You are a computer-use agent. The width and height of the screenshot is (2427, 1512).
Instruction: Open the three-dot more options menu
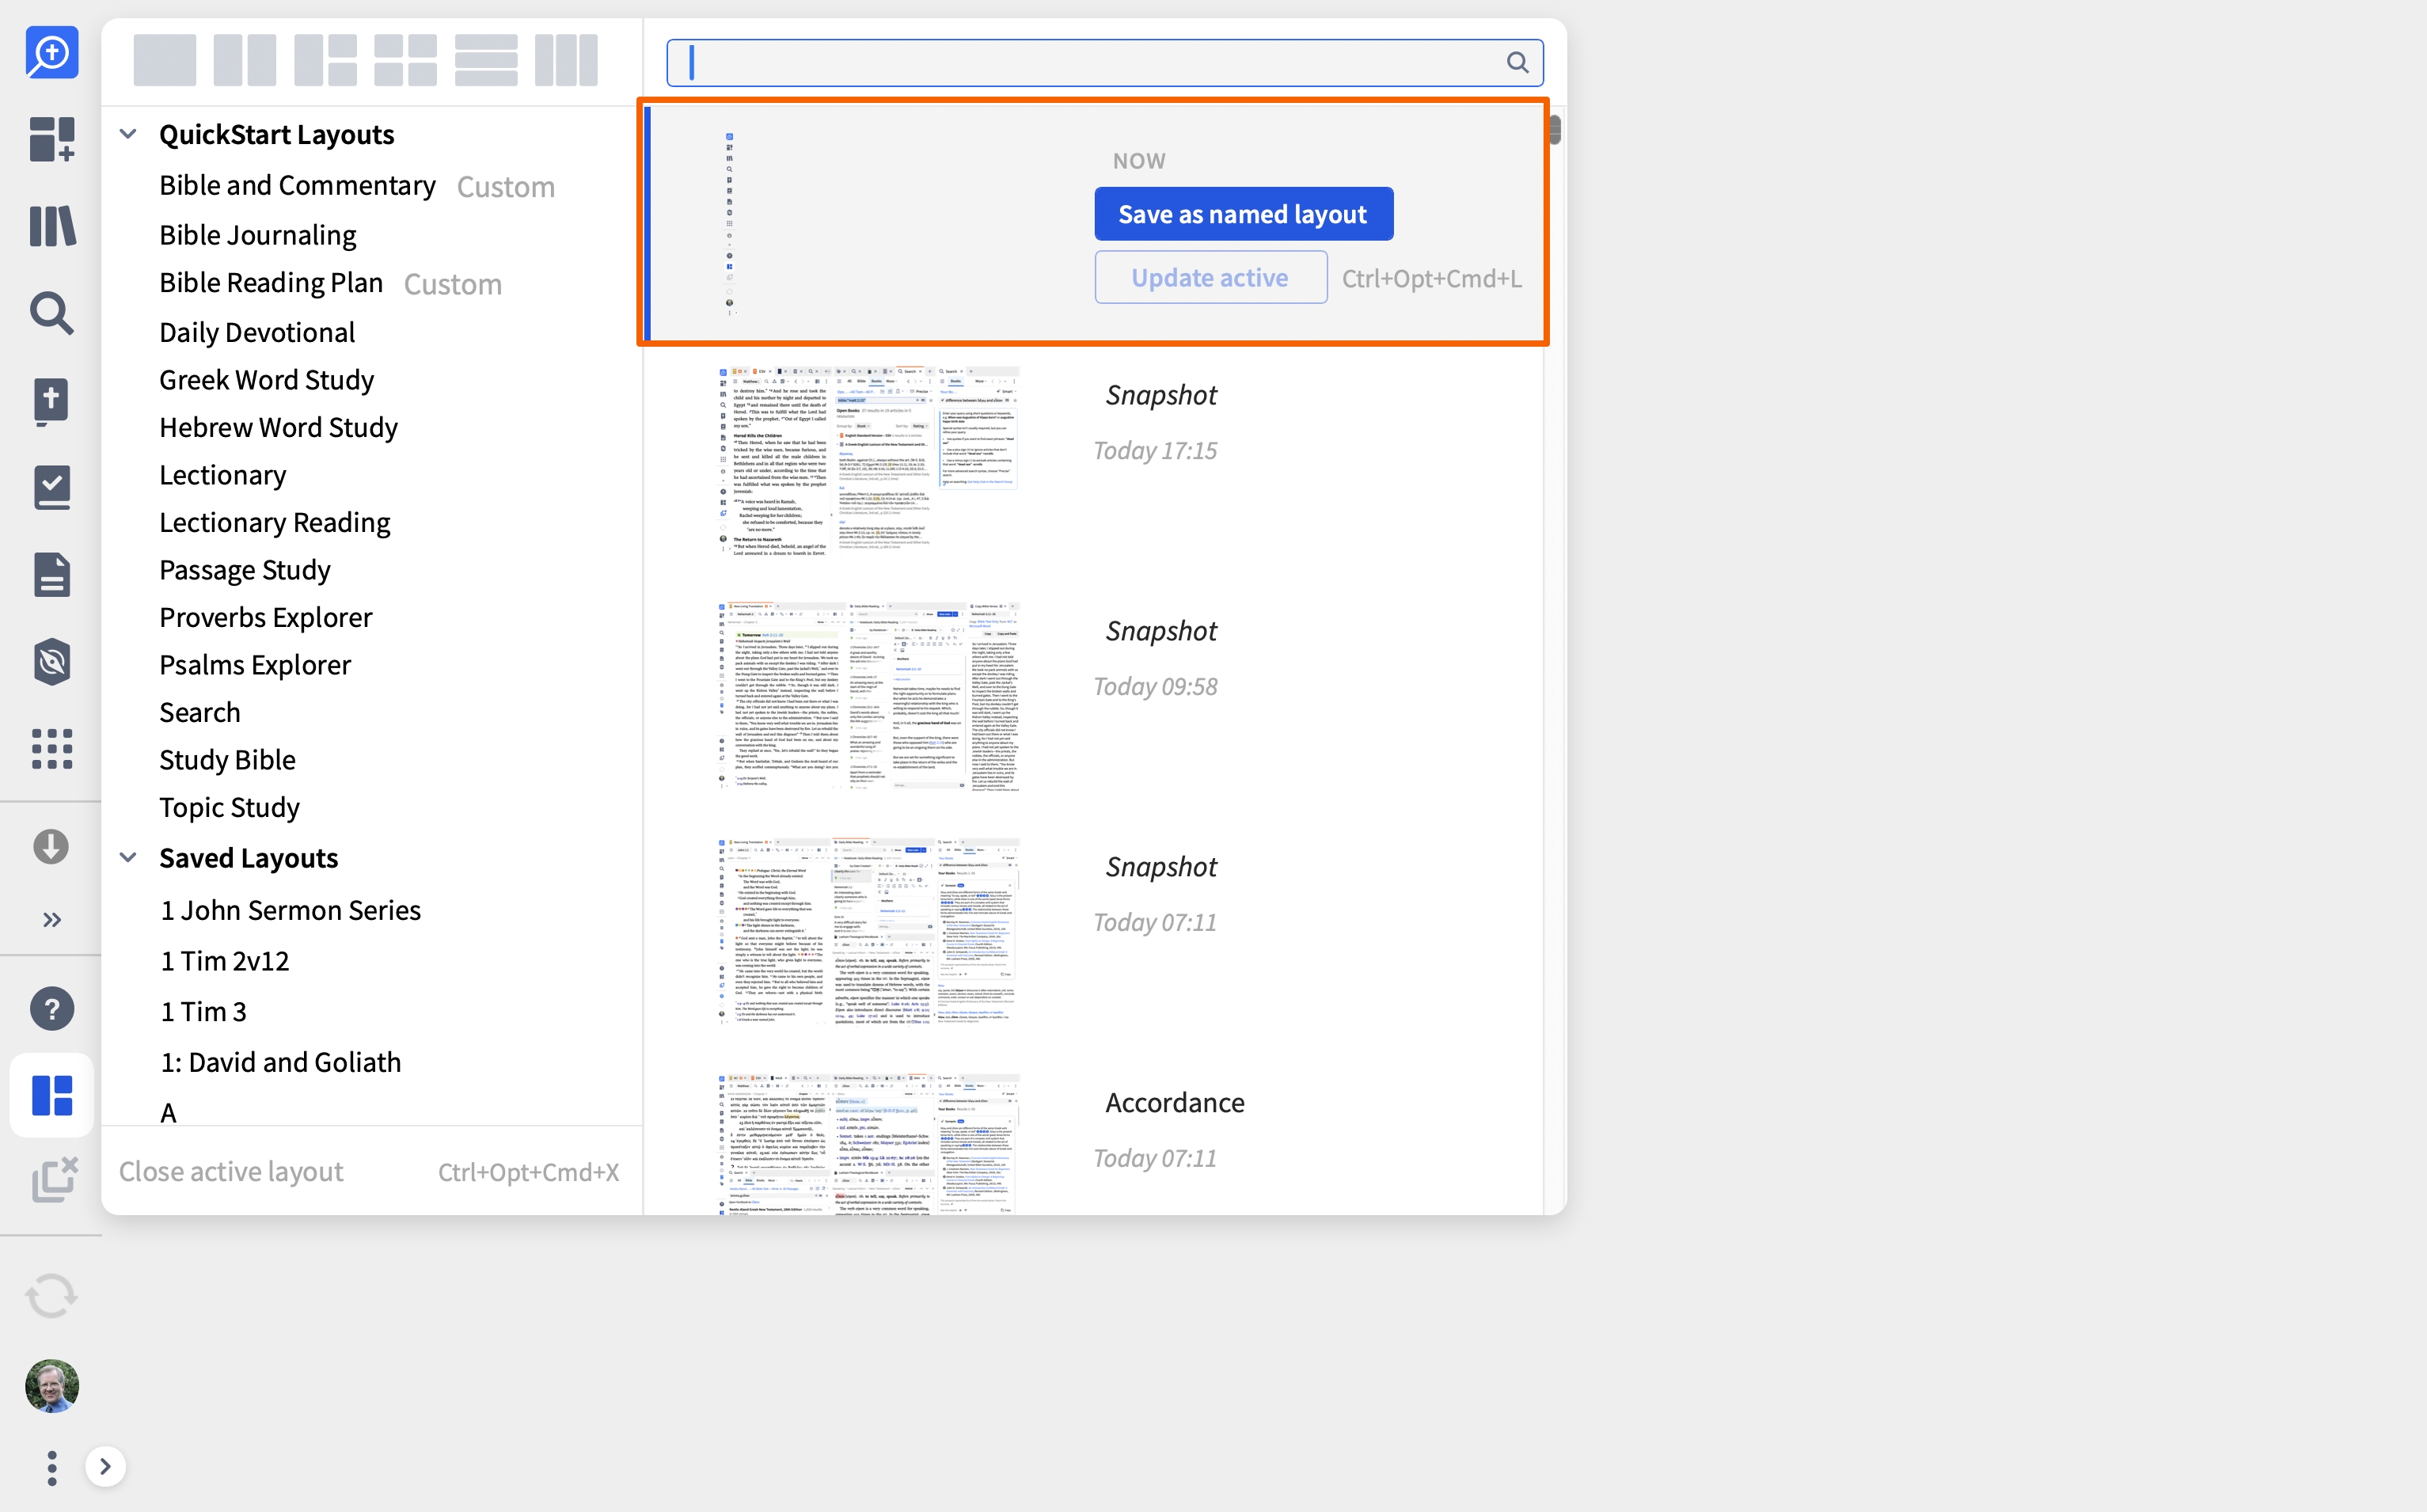click(x=52, y=1467)
